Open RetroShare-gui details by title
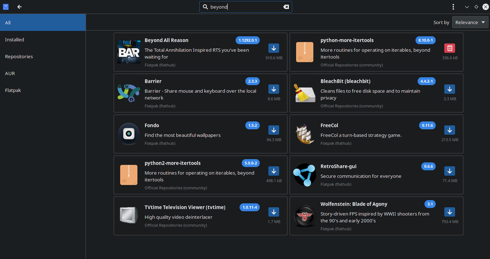 [x=339, y=166]
